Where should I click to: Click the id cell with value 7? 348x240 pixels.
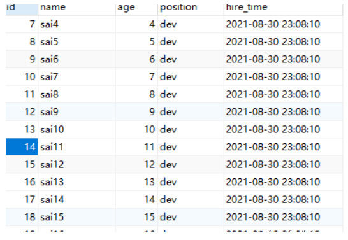click(x=22, y=24)
